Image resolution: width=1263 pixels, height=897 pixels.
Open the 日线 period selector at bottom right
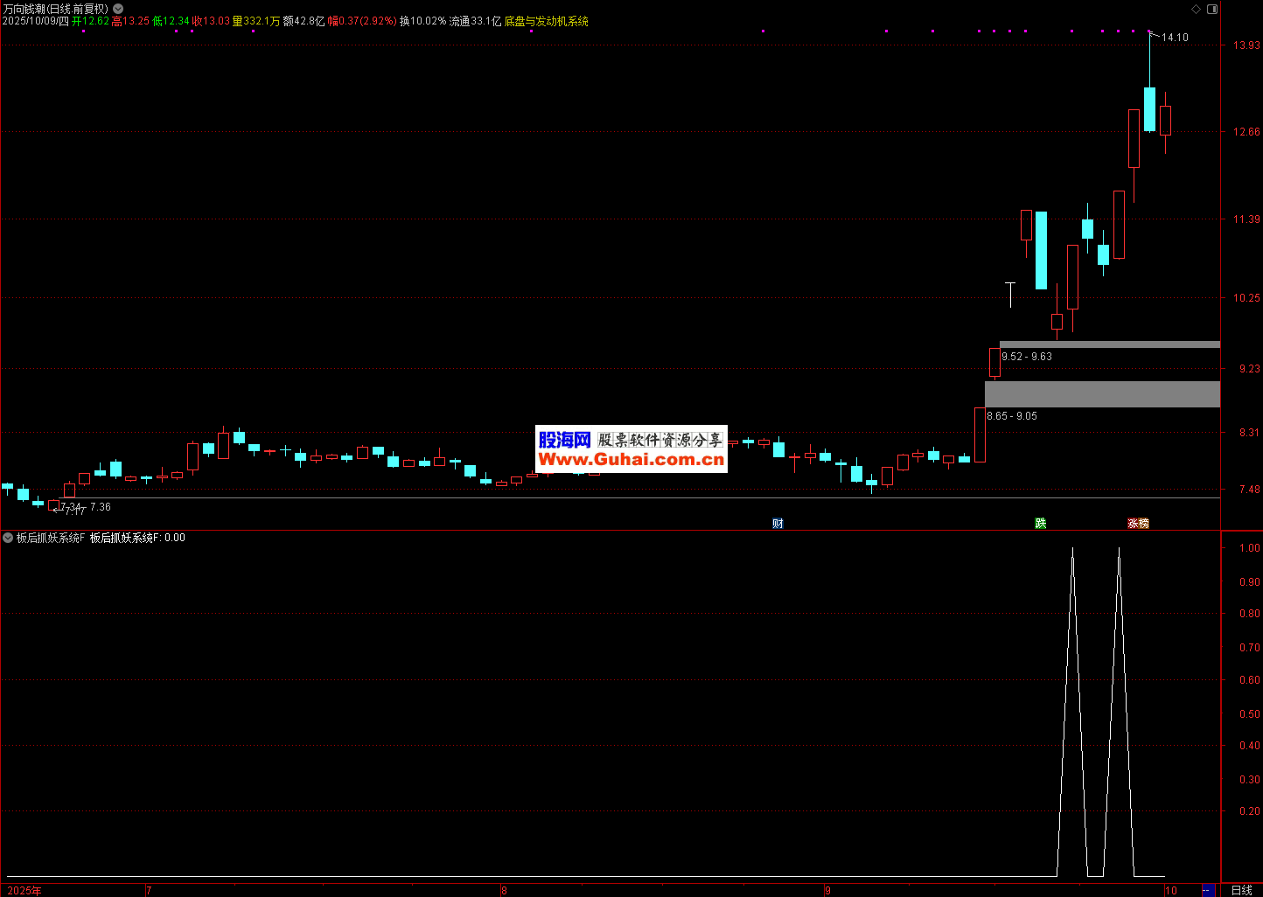click(1241, 890)
